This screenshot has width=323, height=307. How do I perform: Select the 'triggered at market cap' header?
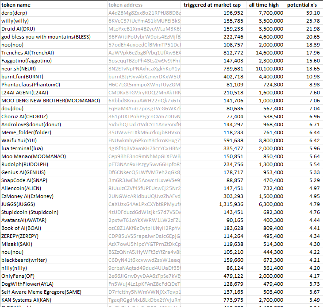(213, 5)
